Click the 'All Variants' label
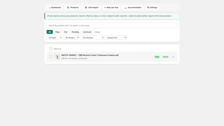The image size is (224, 126). (x=73, y=59)
